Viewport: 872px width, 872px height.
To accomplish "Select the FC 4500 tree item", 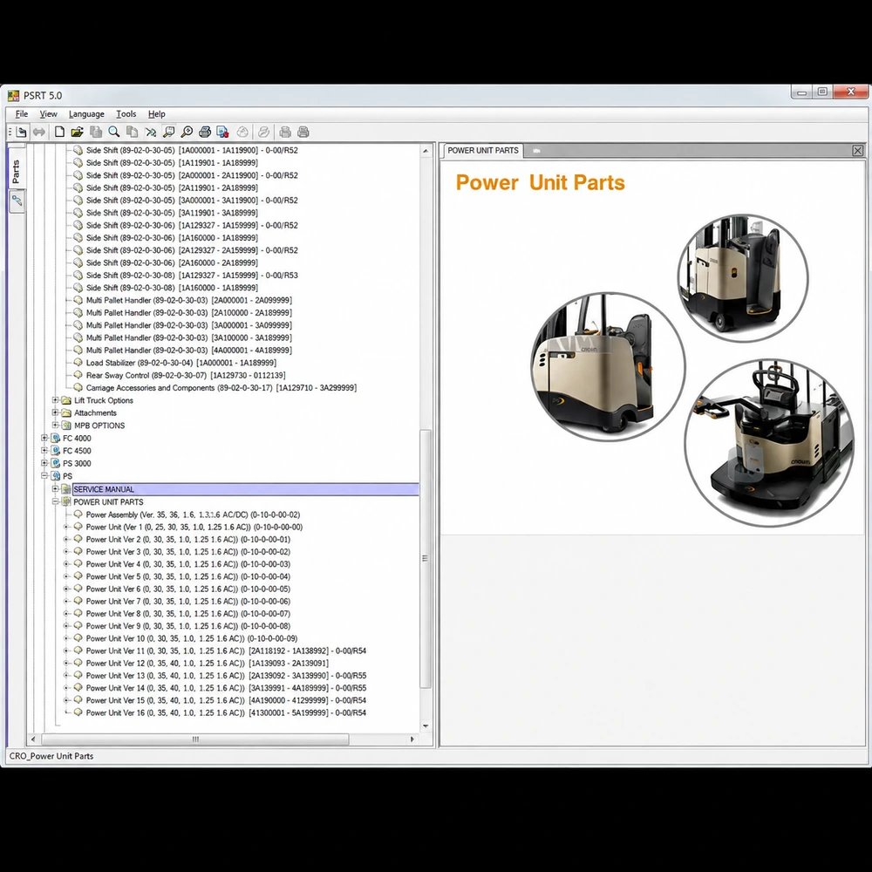I will pyautogui.click(x=77, y=451).
